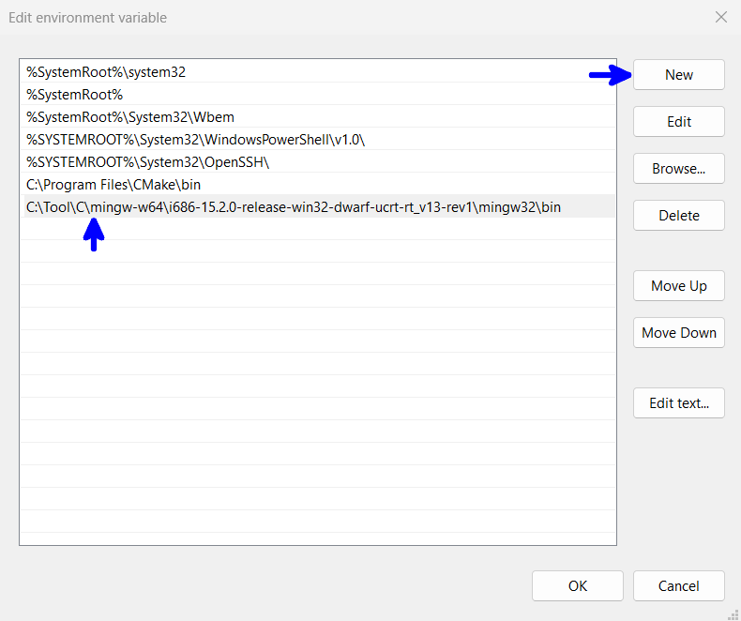
Task: Click the Edit button
Action: coord(678,121)
